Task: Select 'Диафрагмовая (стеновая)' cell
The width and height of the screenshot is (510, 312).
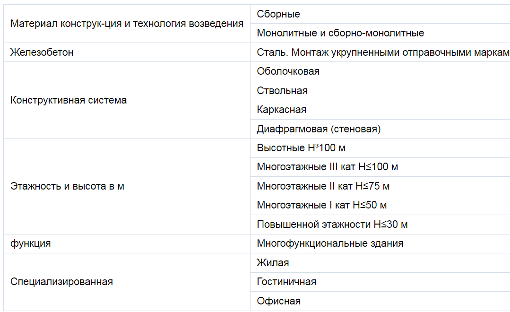Action: click(380, 129)
